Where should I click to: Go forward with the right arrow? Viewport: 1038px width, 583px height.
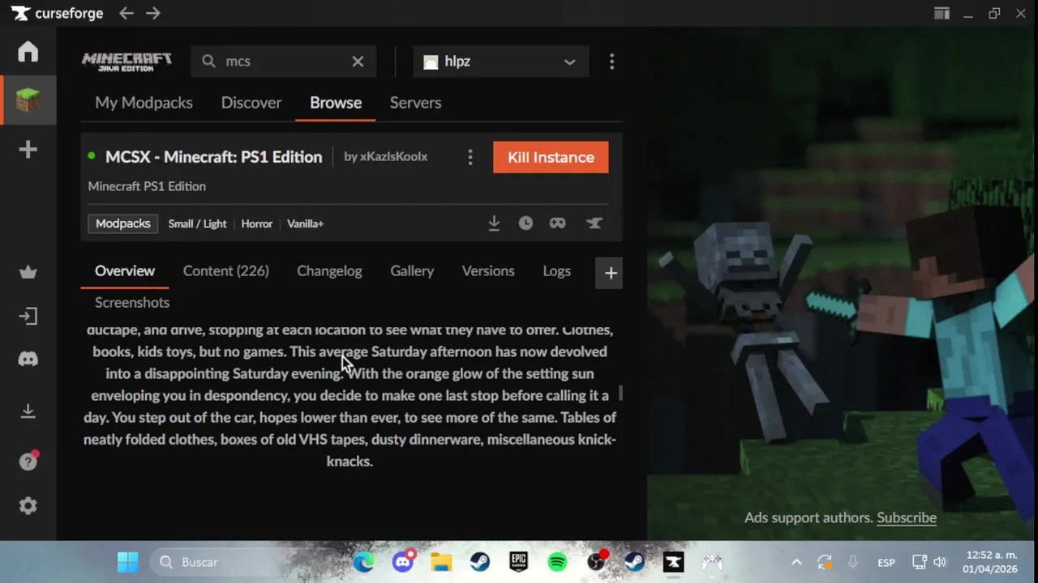point(153,13)
